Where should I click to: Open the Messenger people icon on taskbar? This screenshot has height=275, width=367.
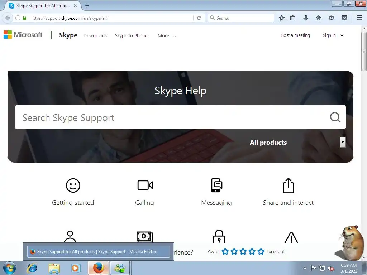click(x=120, y=268)
